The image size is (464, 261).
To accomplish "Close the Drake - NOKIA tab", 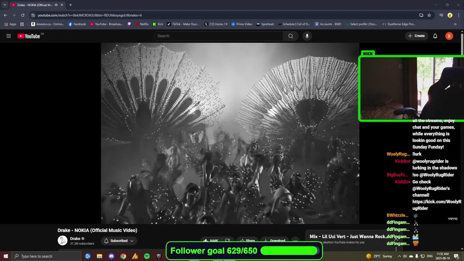I will point(62,5).
